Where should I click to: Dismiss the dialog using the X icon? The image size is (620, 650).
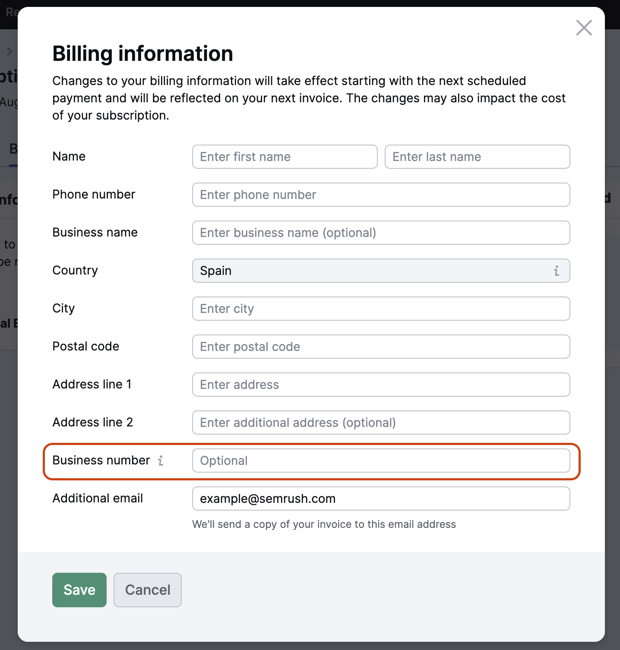point(584,28)
